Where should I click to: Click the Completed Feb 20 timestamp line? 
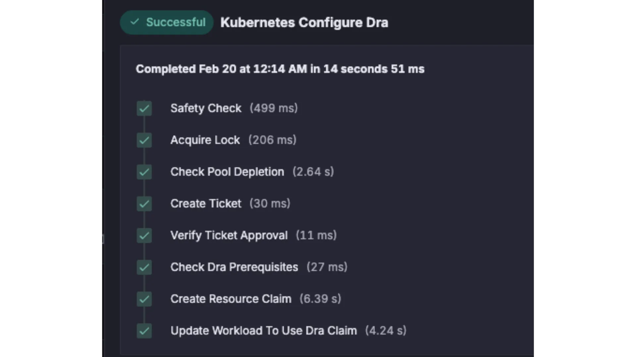280,69
